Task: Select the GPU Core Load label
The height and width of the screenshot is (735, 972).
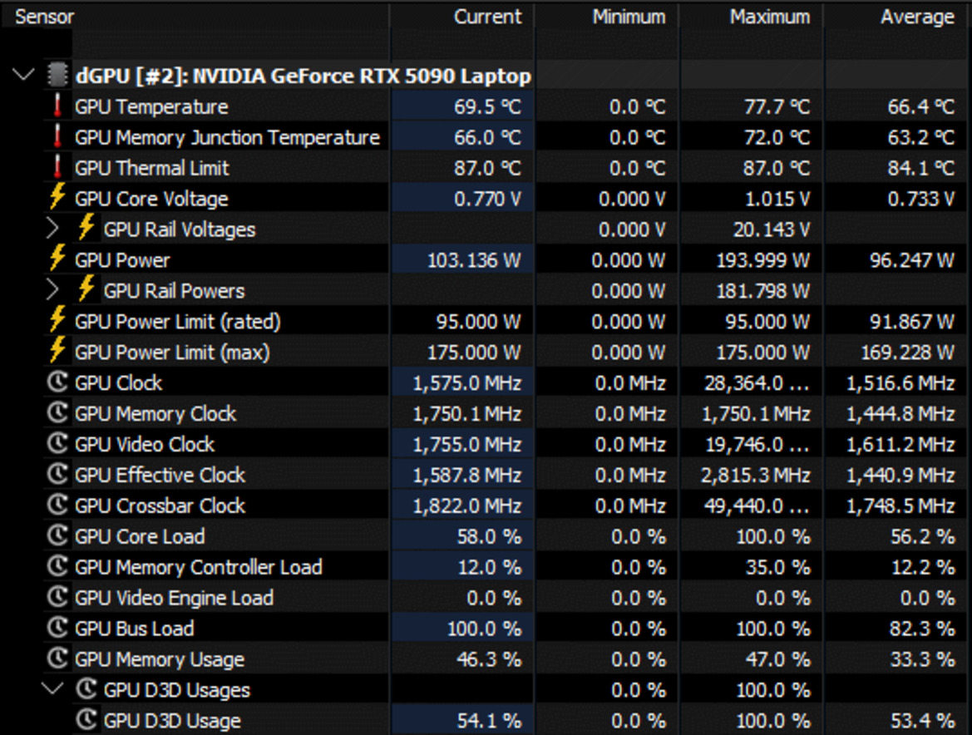Action: coord(140,536)
